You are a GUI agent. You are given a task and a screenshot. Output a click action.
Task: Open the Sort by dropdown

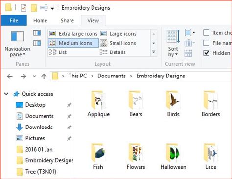(173, 44)
